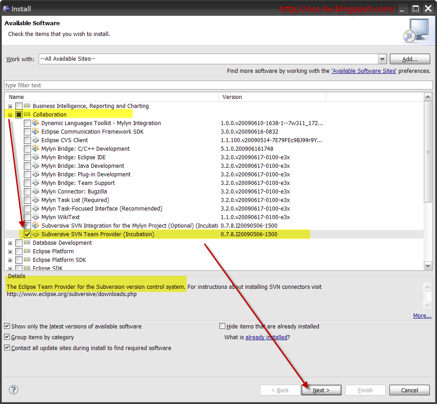
Task: Click Eclipse CVS Client feature icon
Action: [x=36, y=140]
